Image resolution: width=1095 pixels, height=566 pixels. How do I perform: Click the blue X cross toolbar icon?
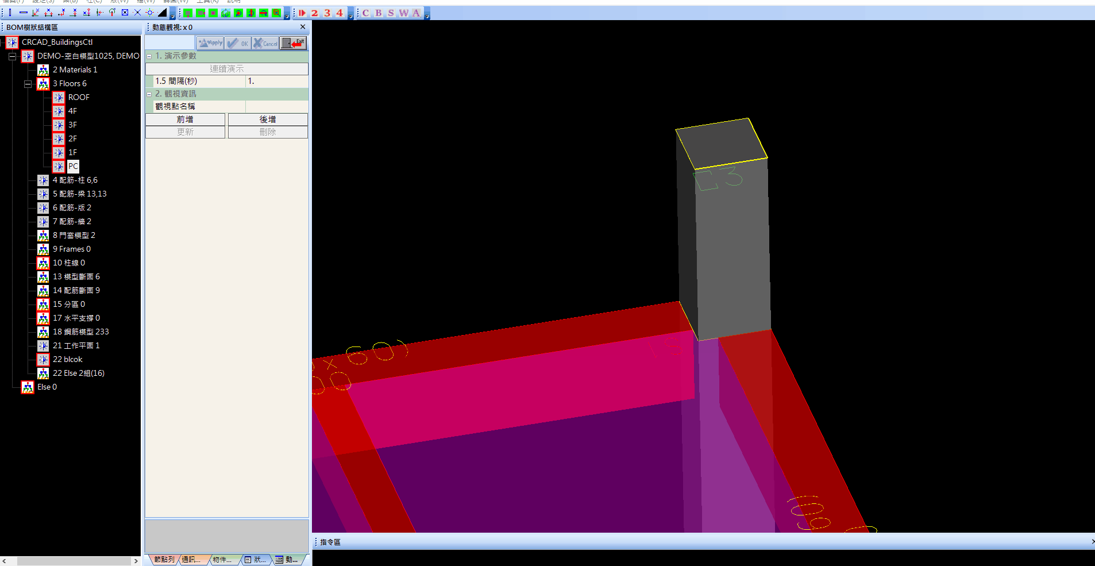pos(137,13)
